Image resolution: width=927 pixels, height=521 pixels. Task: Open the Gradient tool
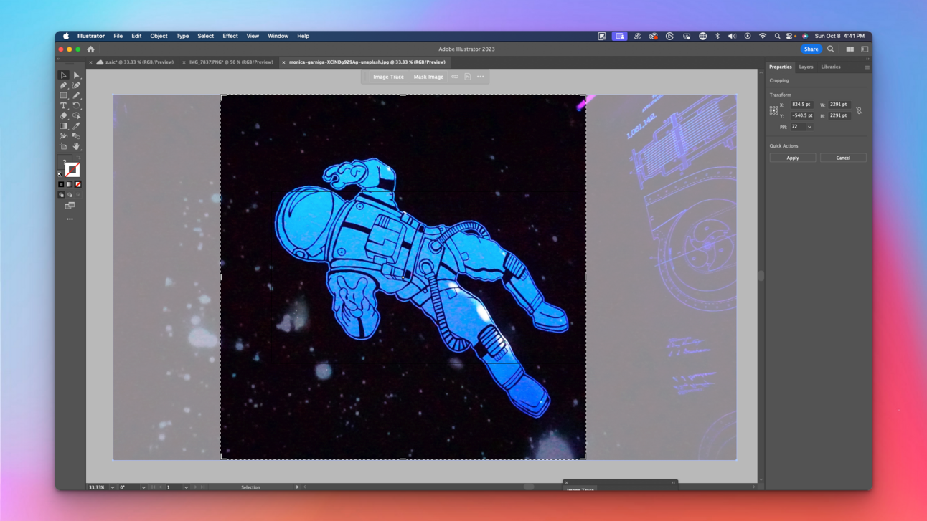pyautogui.click(x=63, y=125)
